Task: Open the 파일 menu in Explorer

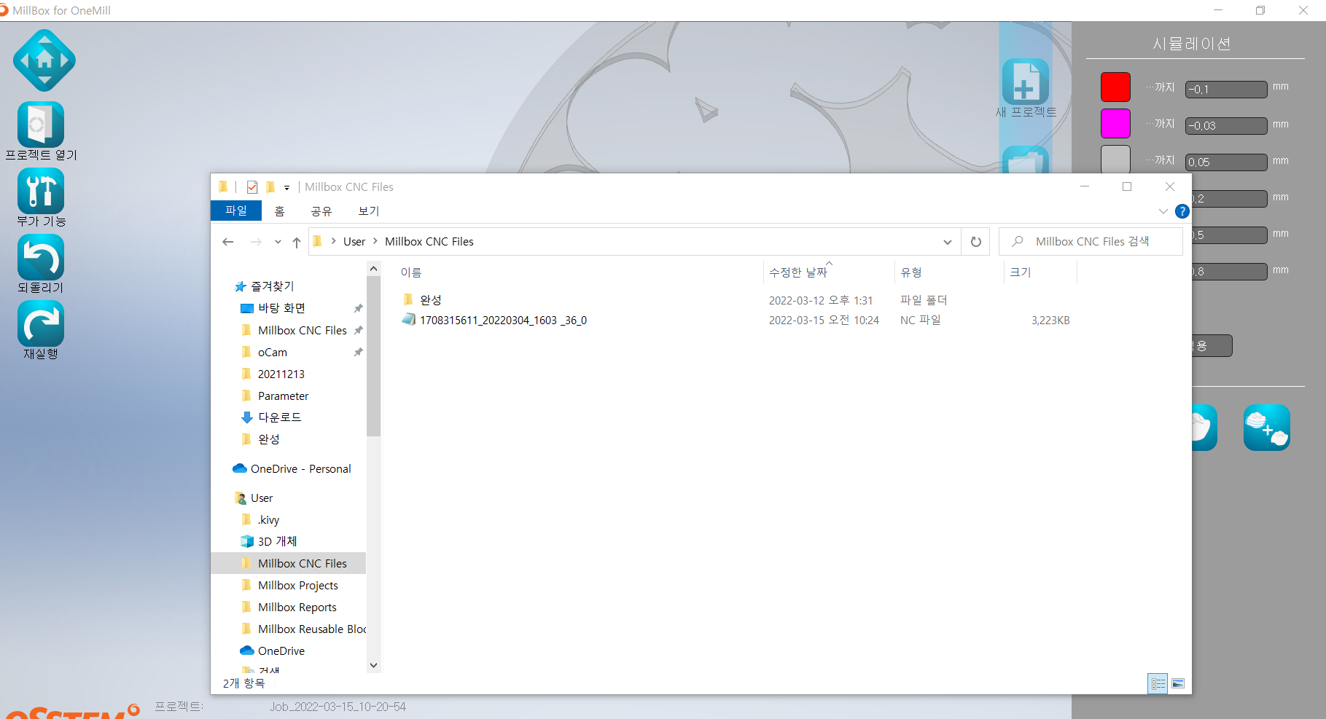Action: (235, 211)
